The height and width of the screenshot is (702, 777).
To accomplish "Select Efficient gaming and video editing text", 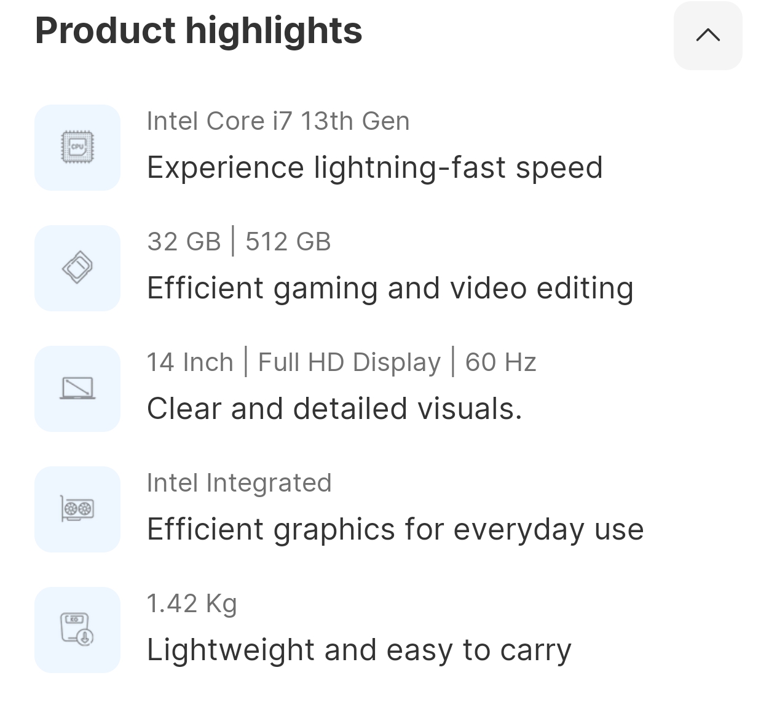I will [390, 287].
